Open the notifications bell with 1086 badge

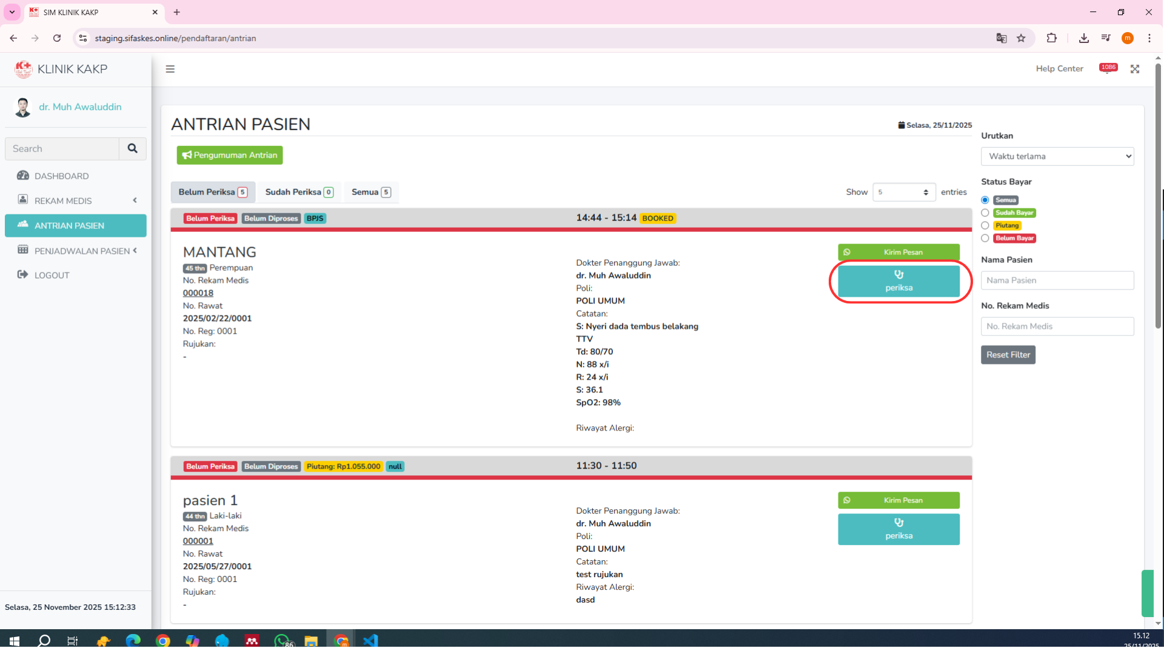1108,69
